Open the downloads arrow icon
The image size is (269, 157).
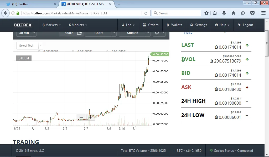[x=224, y=13]
